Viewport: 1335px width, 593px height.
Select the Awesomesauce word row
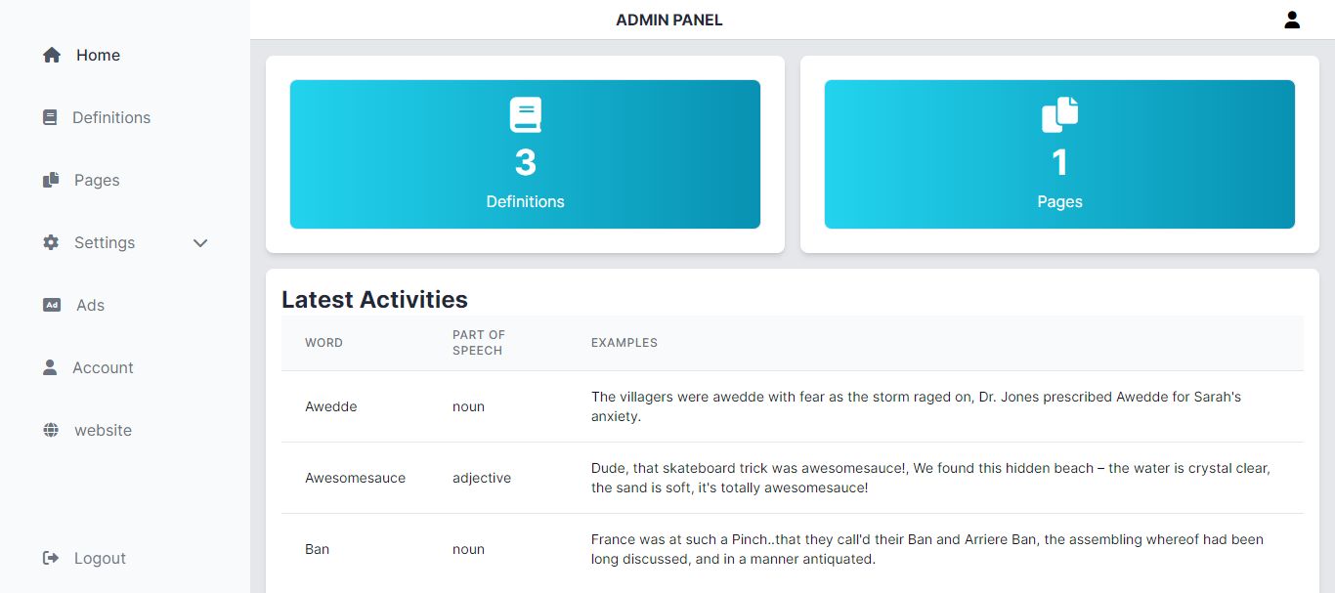click(355, 479)
